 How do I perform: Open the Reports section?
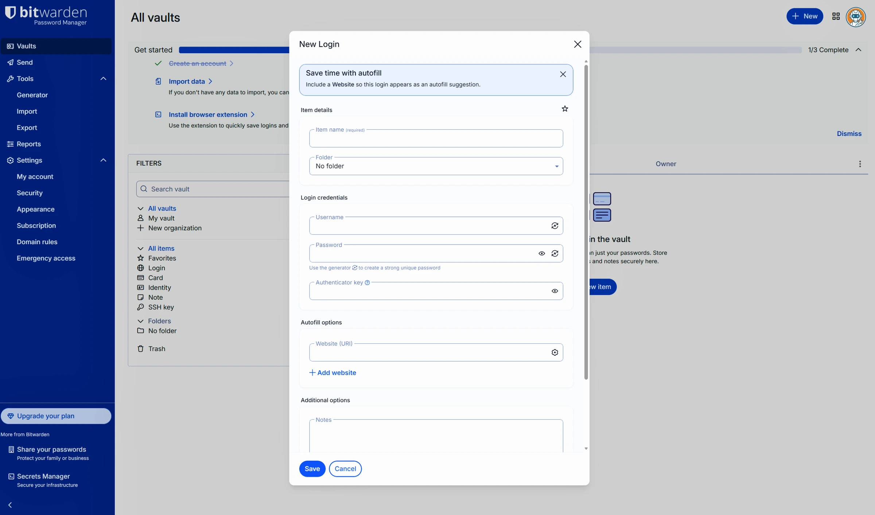tap(29, 144)
